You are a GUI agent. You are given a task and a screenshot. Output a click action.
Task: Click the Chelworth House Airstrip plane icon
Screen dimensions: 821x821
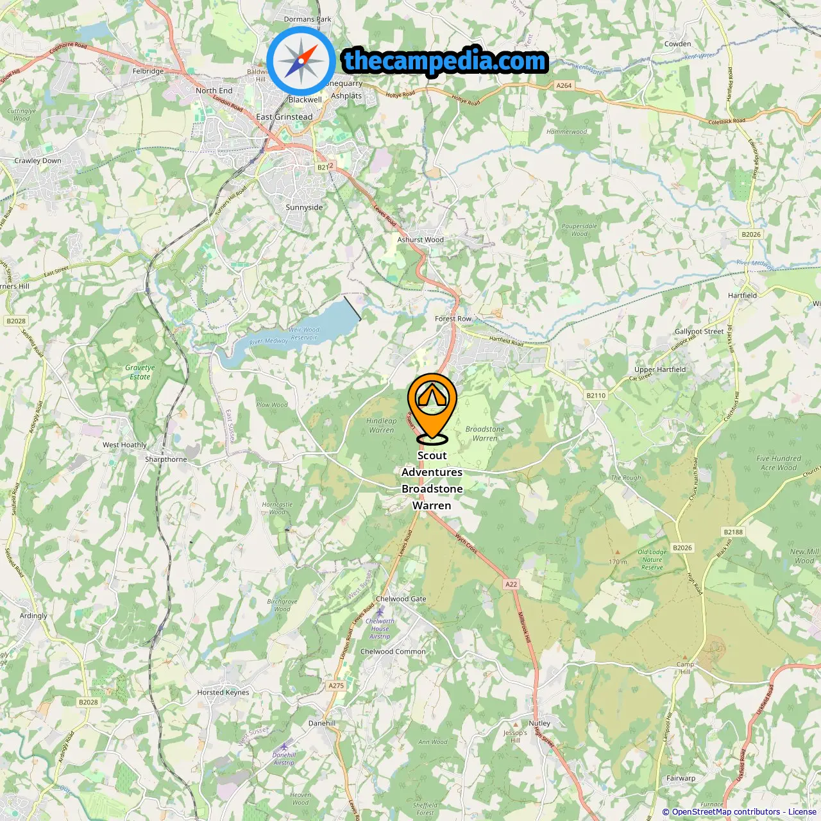coord(380,613)
